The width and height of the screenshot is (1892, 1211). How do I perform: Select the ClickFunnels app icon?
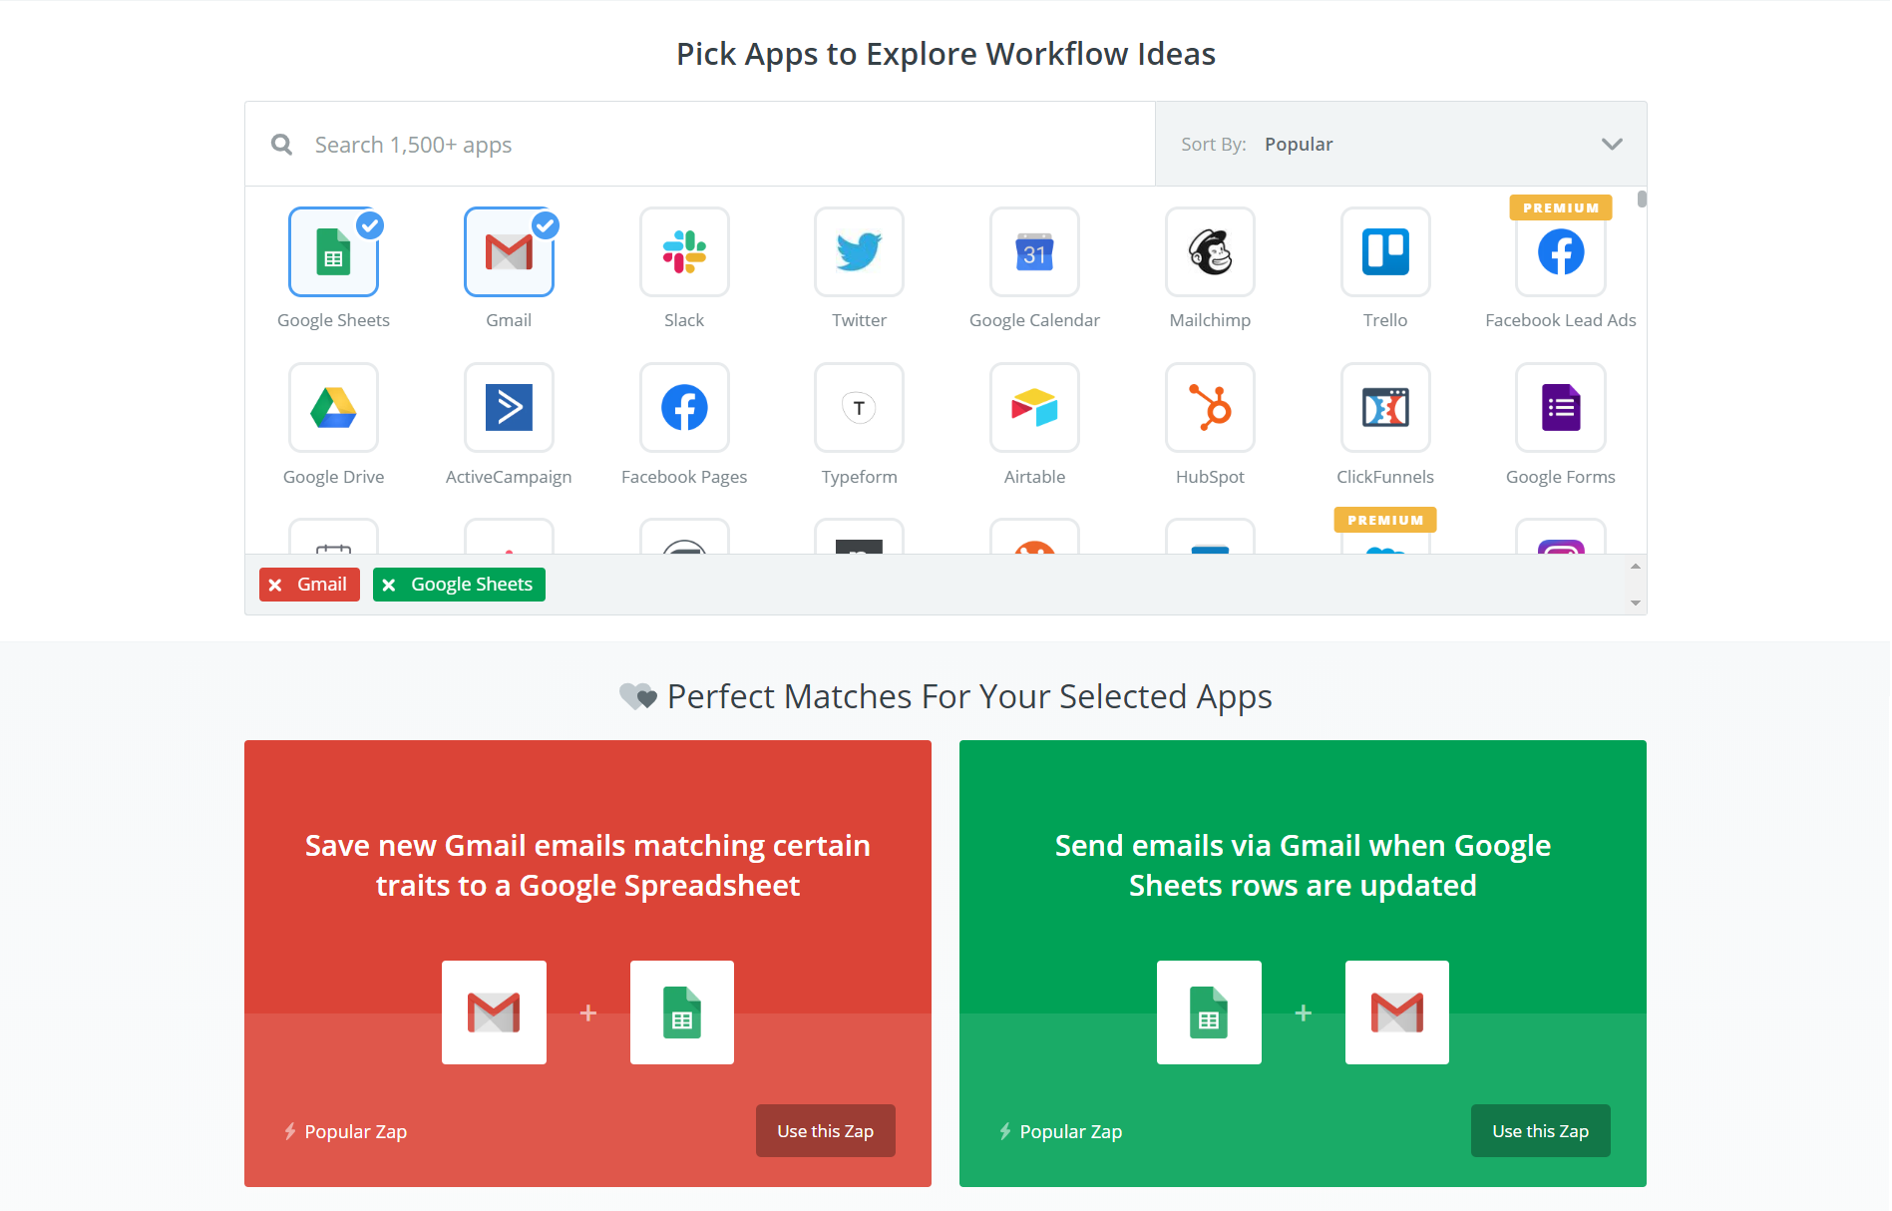pyautogui.click(x=1385, y=407)
